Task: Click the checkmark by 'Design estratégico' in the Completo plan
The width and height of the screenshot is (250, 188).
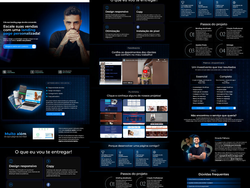Action: [216, 103]
